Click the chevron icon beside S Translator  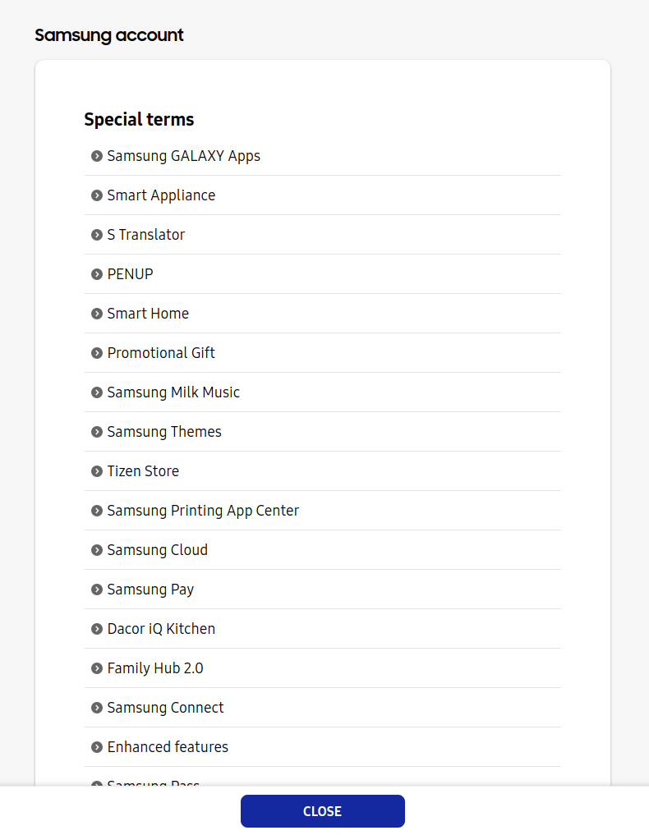[x=97, y=235]
